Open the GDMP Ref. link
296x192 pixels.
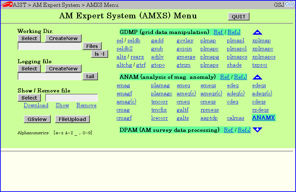click(219, 32)
